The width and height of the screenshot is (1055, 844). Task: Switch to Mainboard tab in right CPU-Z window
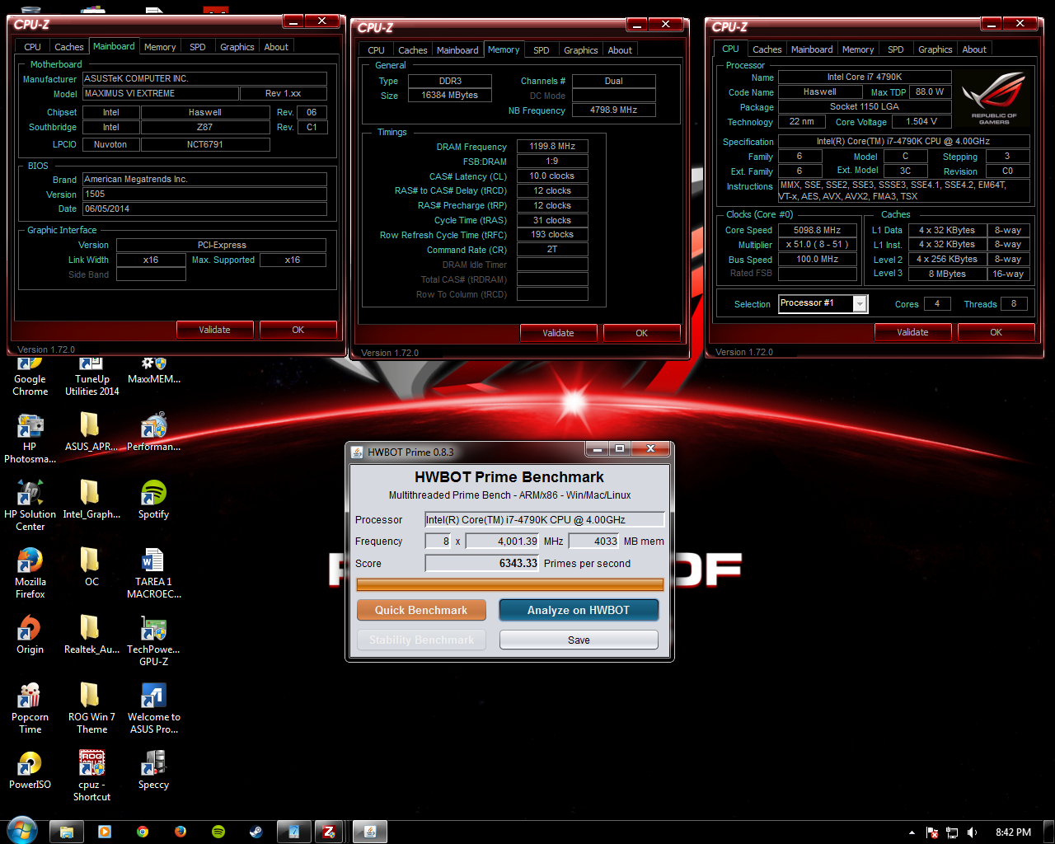pyautogui.click(x=812, y=49)
